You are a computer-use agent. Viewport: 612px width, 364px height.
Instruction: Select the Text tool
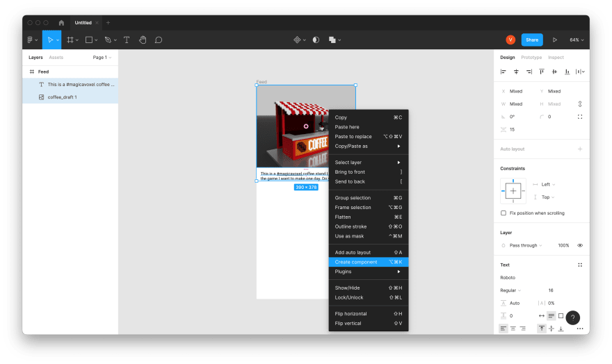(127, 40)
